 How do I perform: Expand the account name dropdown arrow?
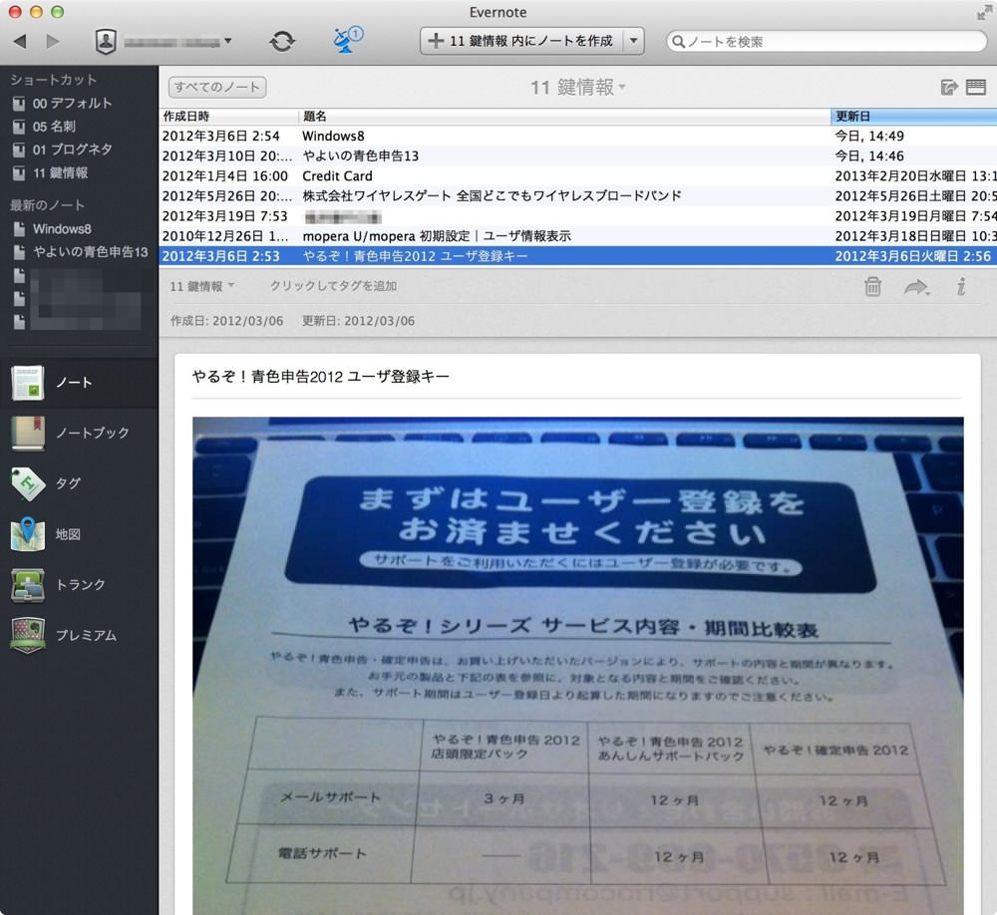click(x=227, y=41)
